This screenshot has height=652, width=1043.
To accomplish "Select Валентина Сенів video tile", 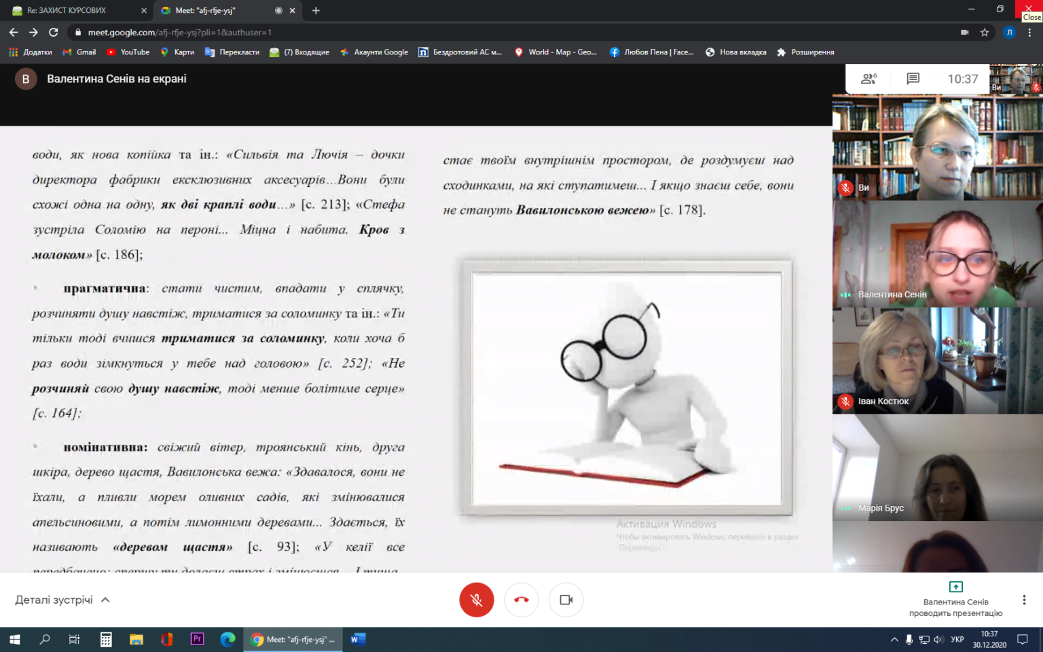I will click(938, 254).
